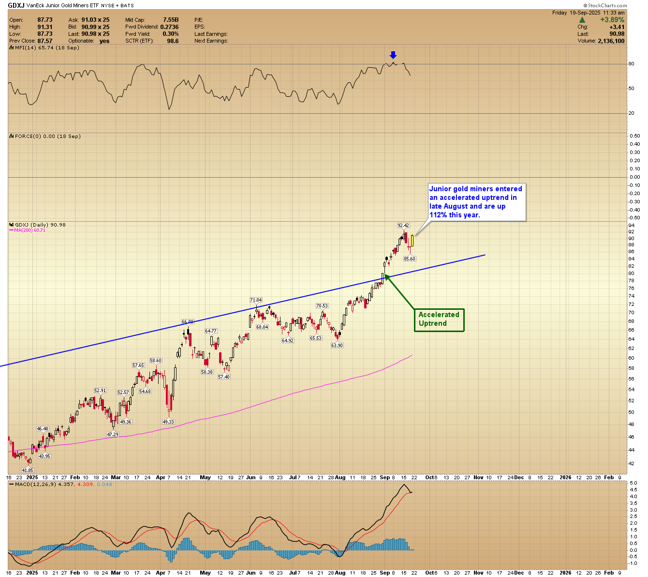Click the "GDXJ (Daily) 90.98" legend label
The height and width of the screenshot is (577, 648).
(x=40, y=225)
